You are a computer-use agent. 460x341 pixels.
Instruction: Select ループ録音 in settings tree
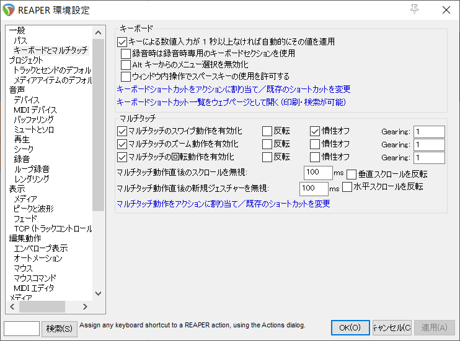32,169
